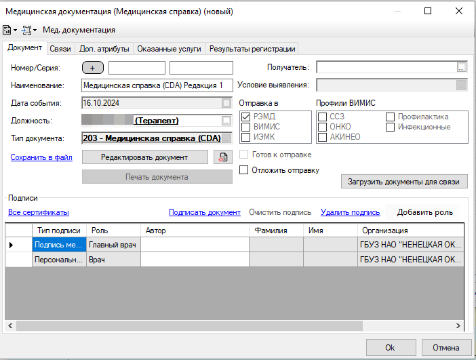Check the Отложить отправку checkbox
Screen dimensions: 476x360
click(x=244, y=170)
